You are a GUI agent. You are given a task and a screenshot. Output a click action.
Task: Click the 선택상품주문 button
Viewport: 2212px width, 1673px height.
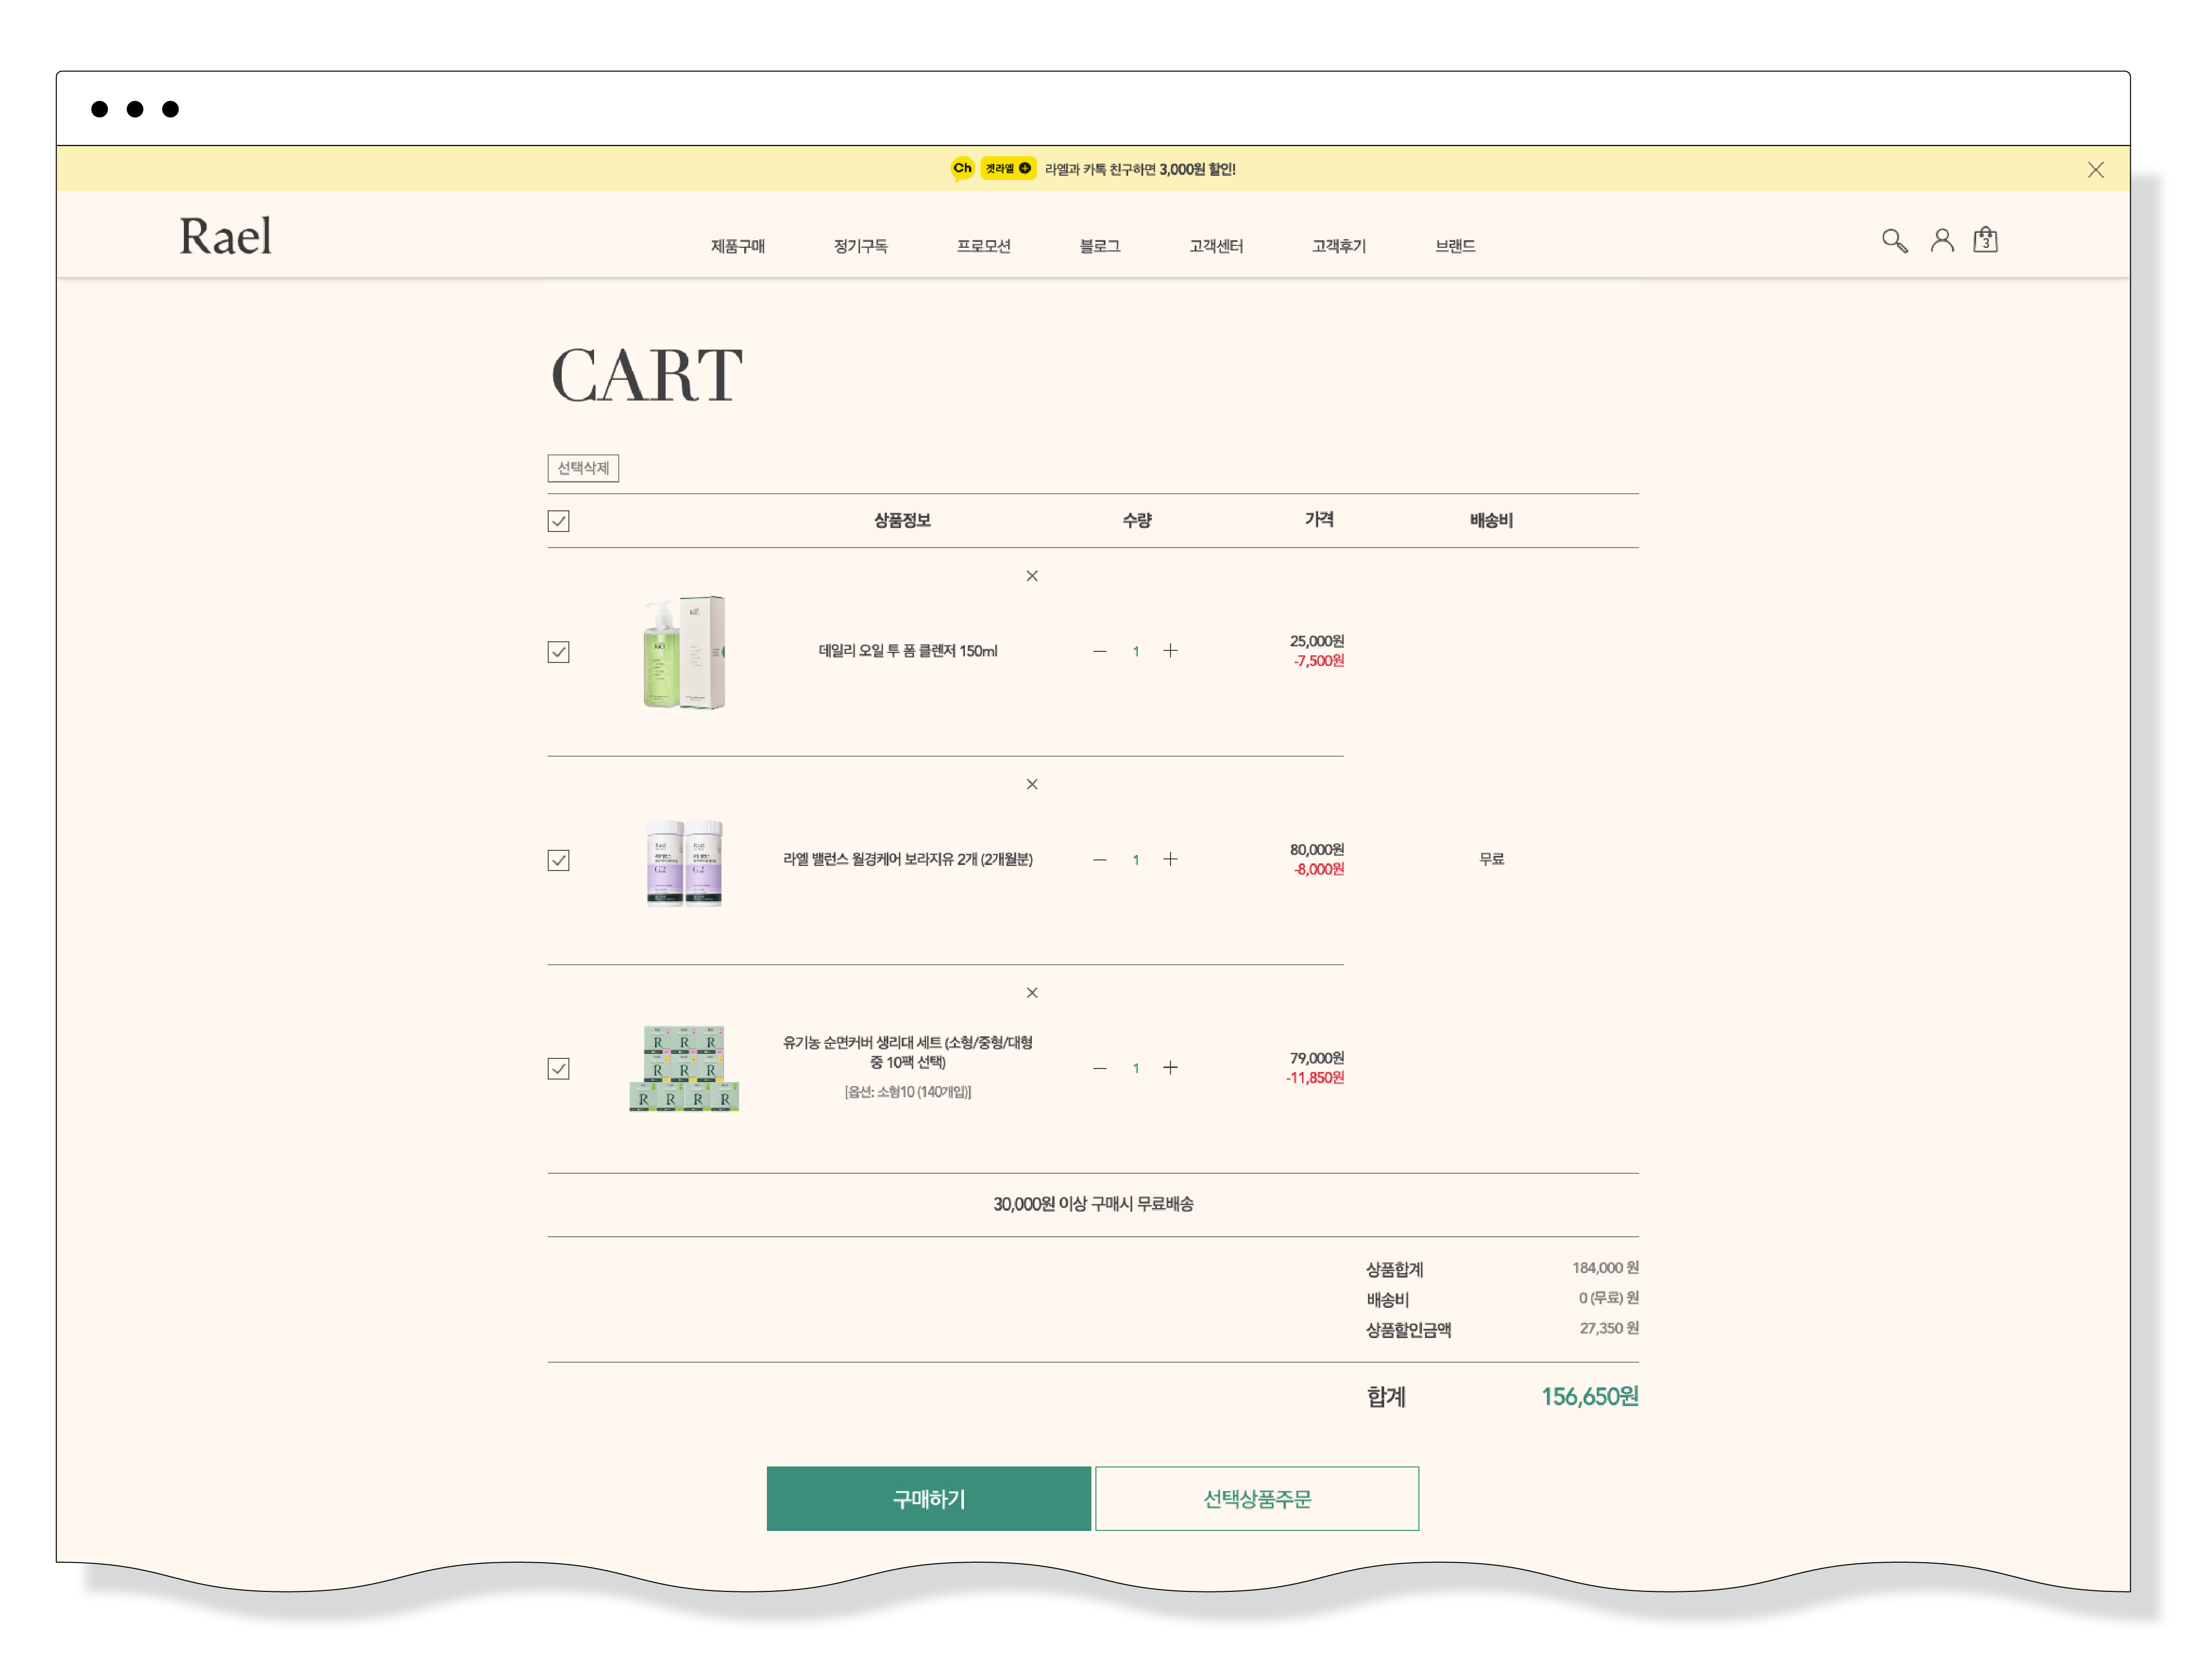click(x=1257, y=1498)
